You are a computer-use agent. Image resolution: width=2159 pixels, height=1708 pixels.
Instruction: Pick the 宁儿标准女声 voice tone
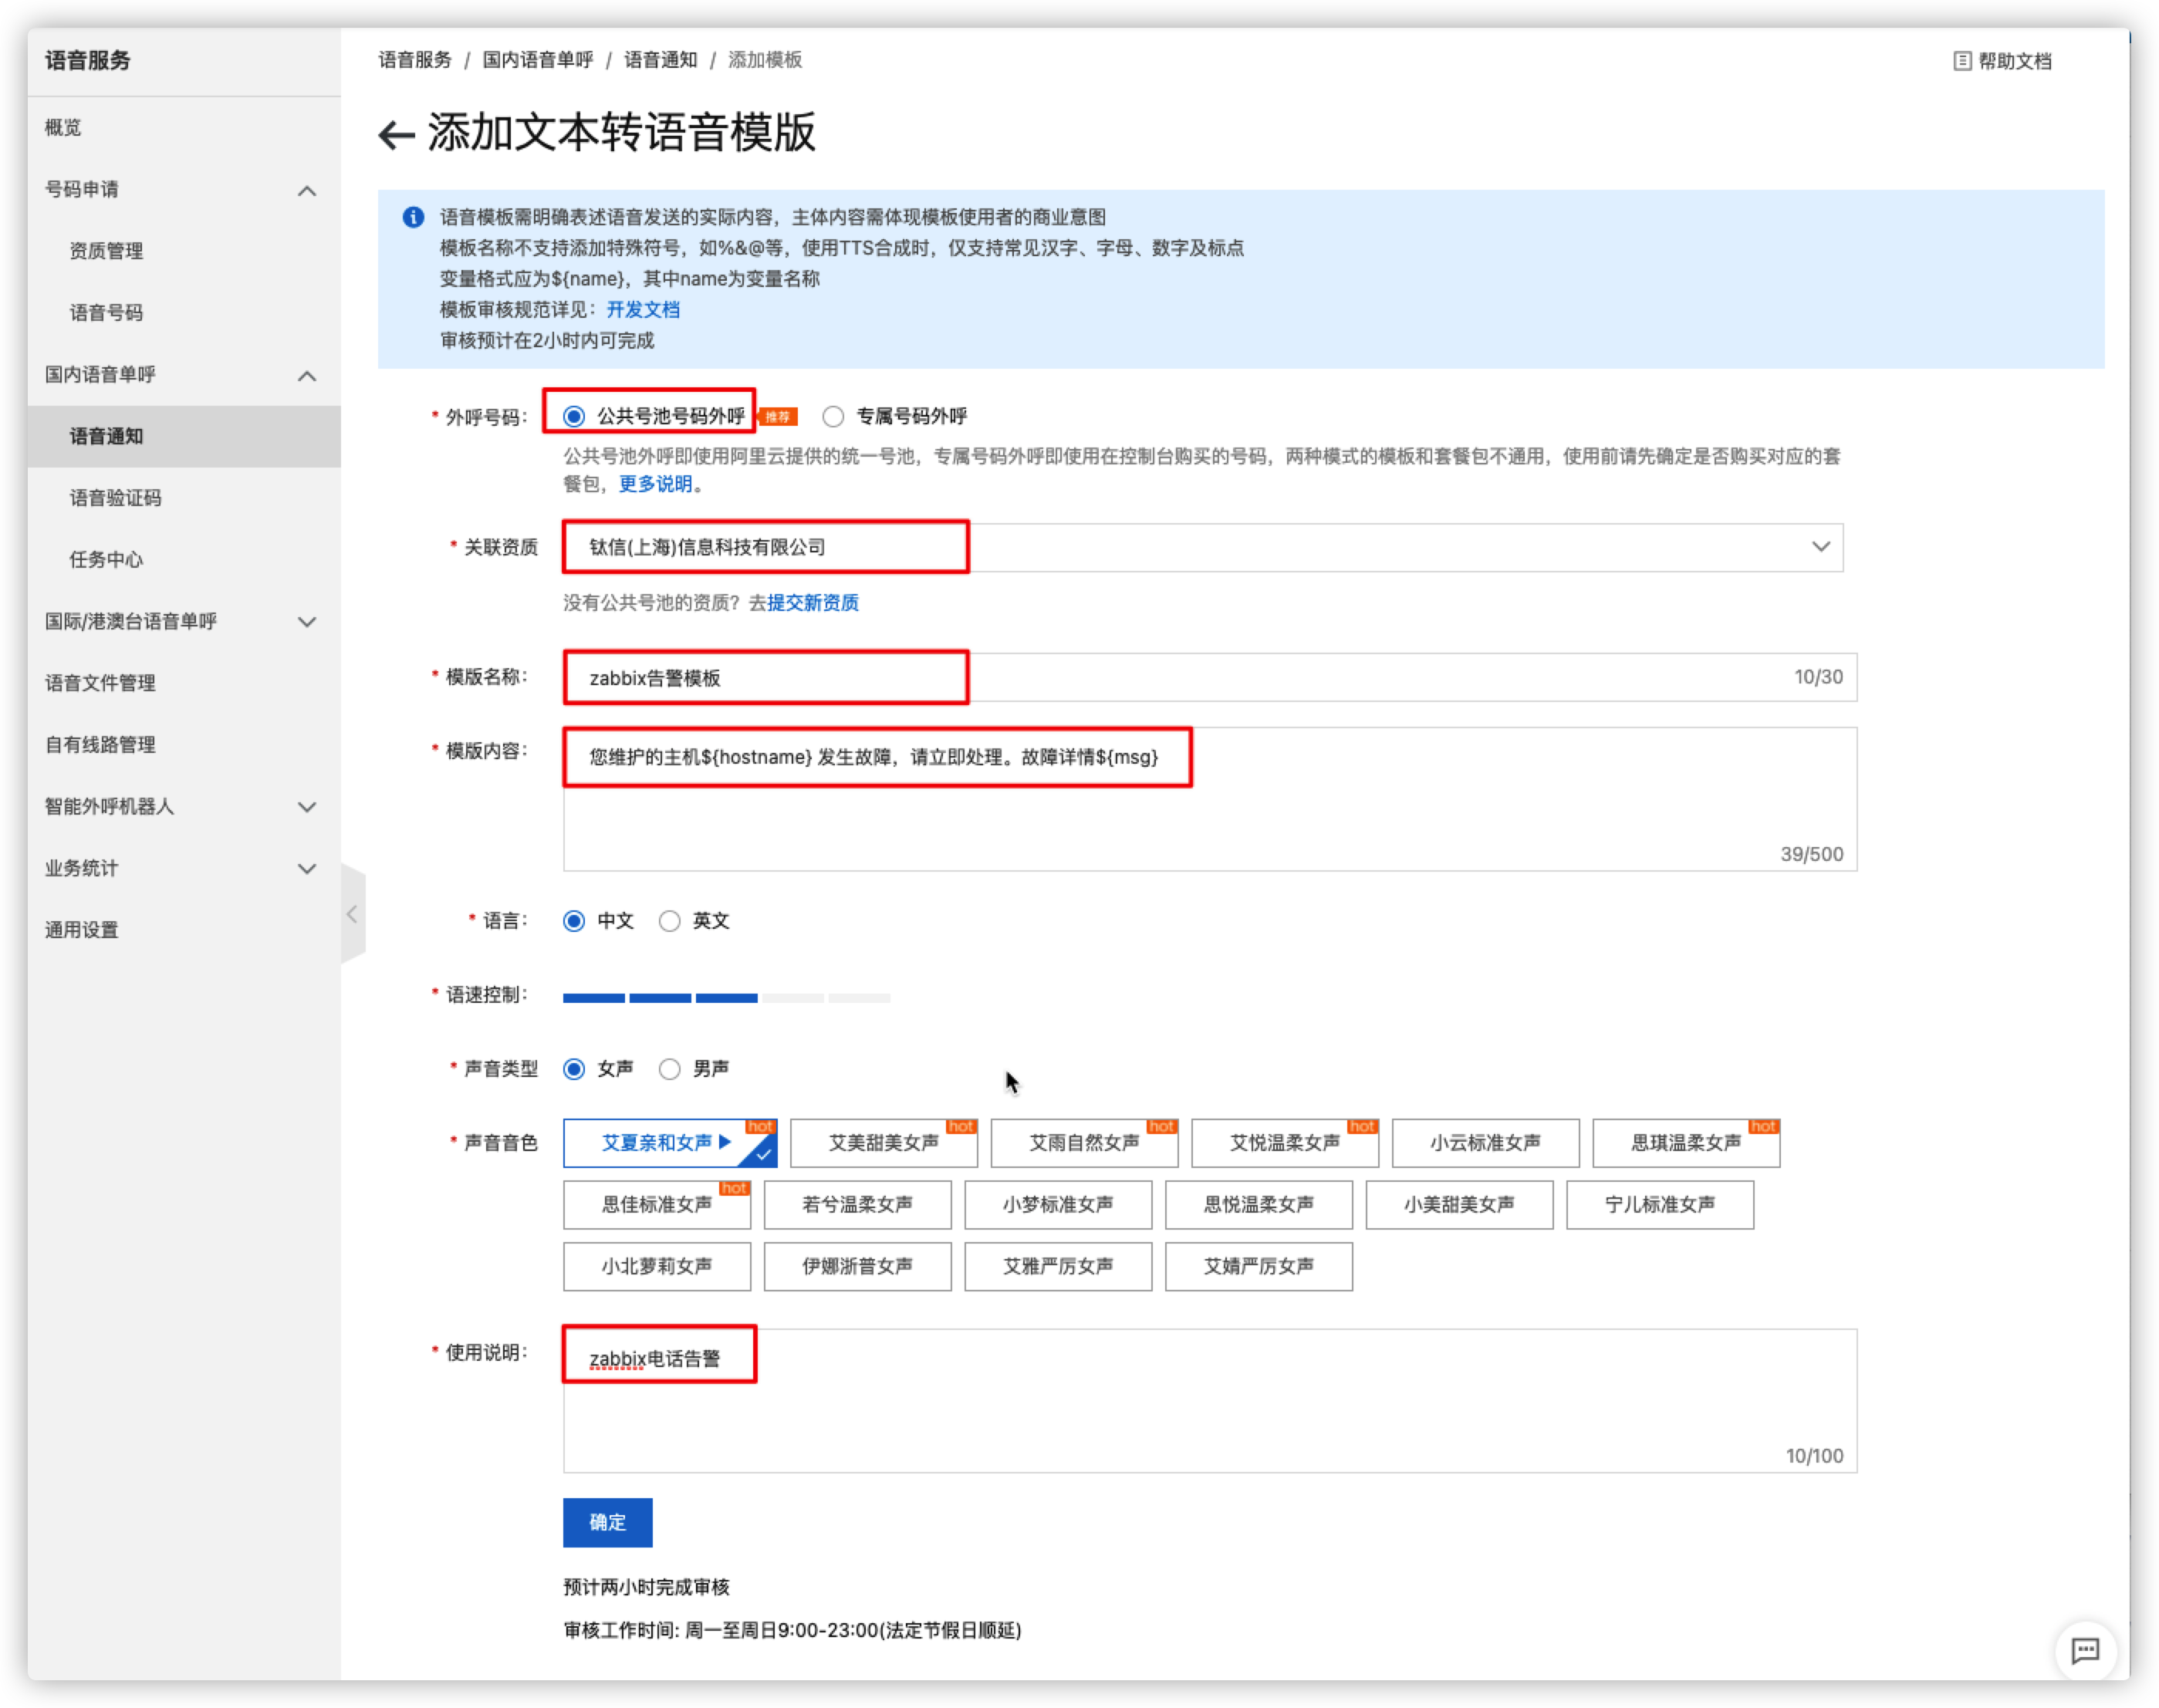tap(1661, 1205)
